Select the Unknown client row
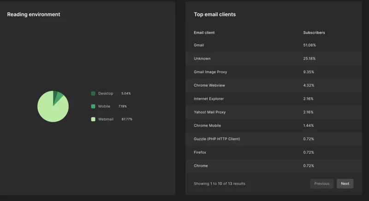This screenshot has height=201, width=369. pyautogui.click(x=274, y=59)
